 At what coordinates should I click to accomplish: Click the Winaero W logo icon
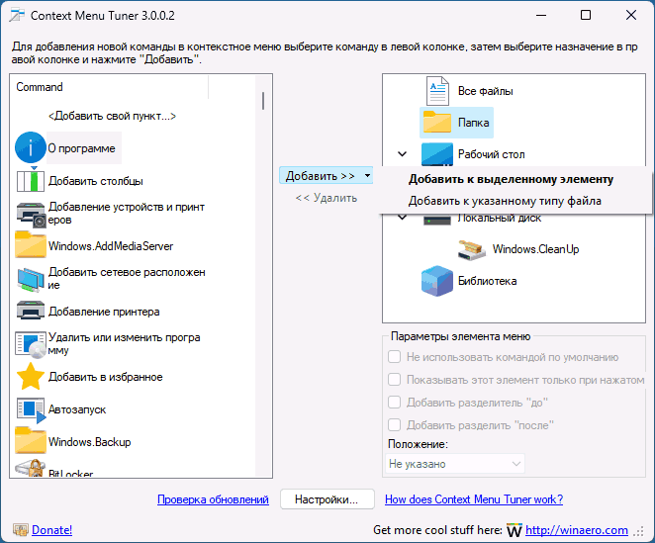tap(515, 530)
